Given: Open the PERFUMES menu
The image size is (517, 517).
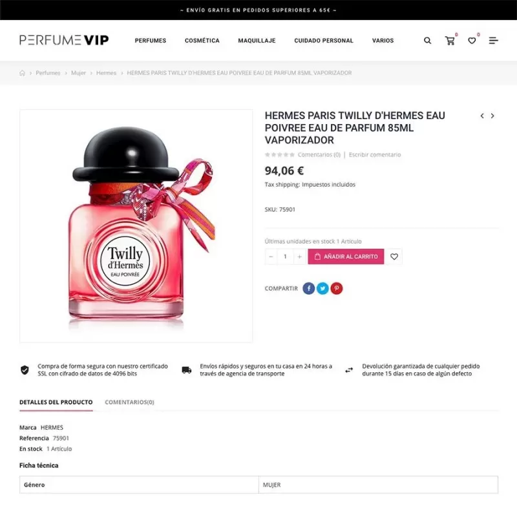Looking at the screenshot, I should coord(151,41).
